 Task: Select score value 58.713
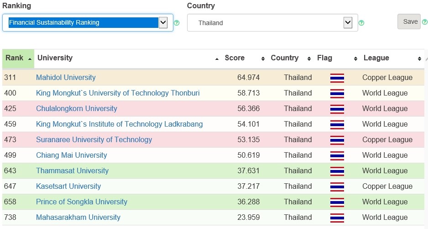coord(248,93)
